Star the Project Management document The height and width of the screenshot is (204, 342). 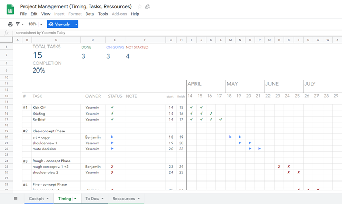[x=140, y=7]
